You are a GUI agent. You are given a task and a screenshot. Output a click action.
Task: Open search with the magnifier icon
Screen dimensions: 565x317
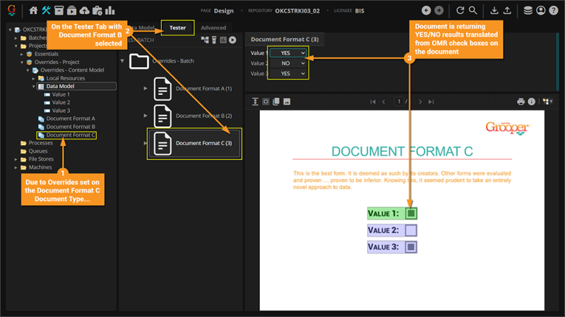coord(472,11)
